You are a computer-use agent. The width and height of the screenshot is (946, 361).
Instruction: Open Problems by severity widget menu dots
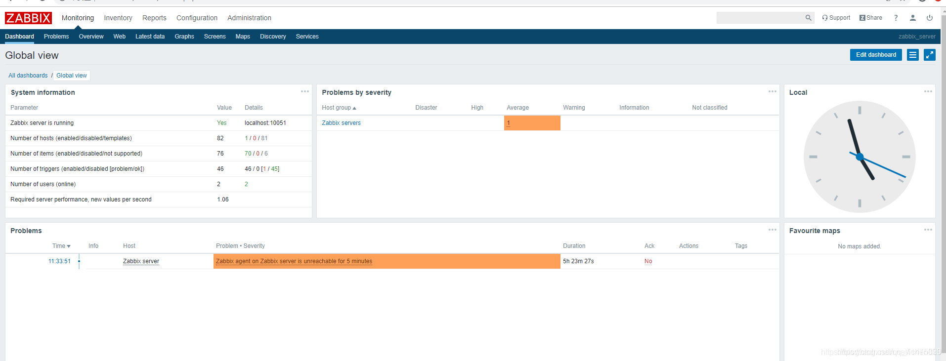tap(773, 91)
